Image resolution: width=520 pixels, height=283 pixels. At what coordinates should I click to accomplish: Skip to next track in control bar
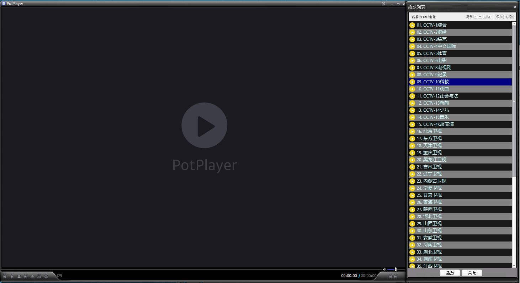(x=26, y=276)
